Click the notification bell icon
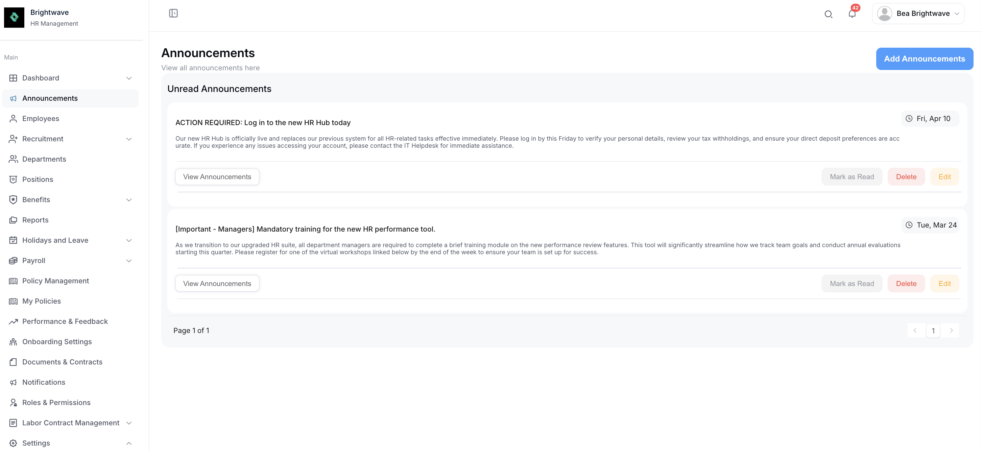Screen dimensions: 981x451 (x=852, y=14)
